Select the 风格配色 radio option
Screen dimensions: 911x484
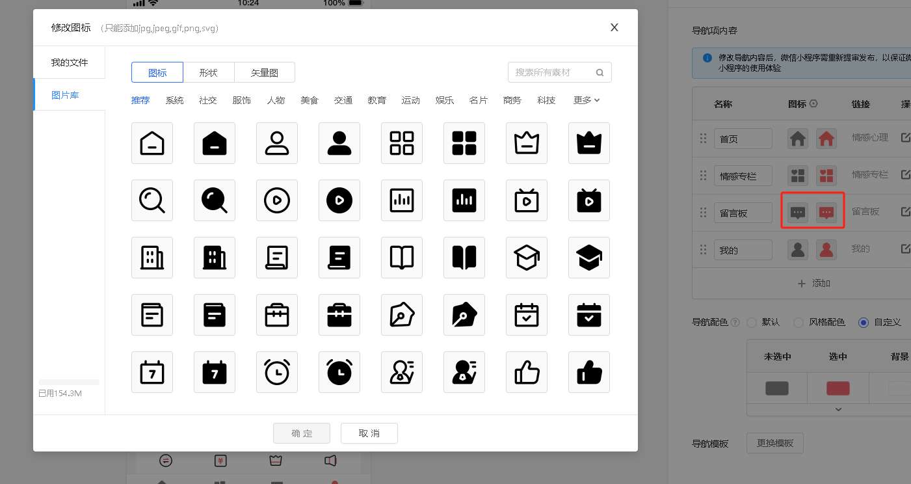pos(799,322)
